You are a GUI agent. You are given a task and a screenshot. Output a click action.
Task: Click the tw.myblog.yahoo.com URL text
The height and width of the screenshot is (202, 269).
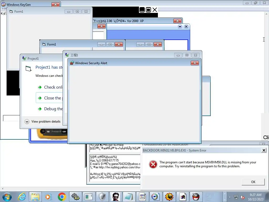(120, 167)
